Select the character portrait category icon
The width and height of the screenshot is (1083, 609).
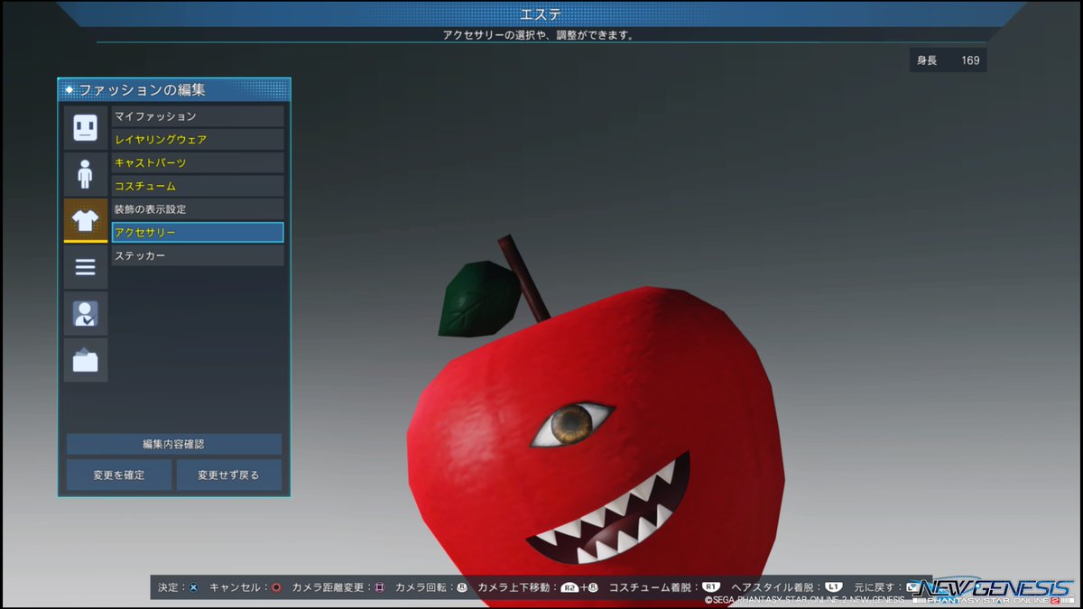click(x=86, y=313)
